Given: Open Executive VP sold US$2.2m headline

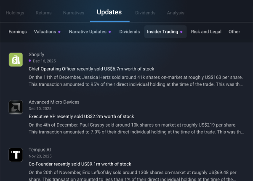Looking at the screenshot, I should tap(81, 116).
